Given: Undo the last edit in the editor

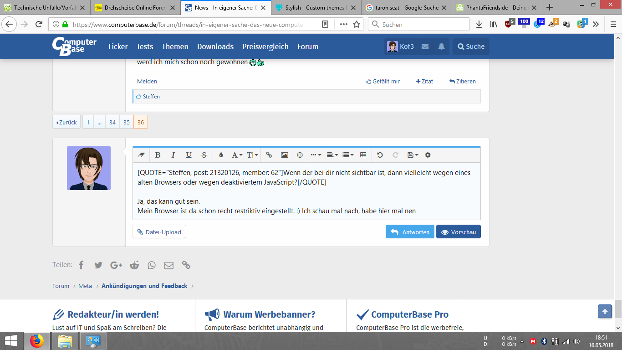Looking at the screenshot, I should (x=380, y=155).
